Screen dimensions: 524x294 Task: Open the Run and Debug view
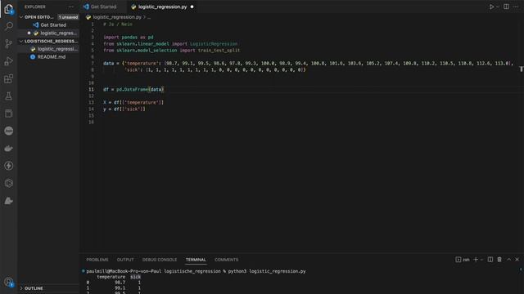coord(9,61)
